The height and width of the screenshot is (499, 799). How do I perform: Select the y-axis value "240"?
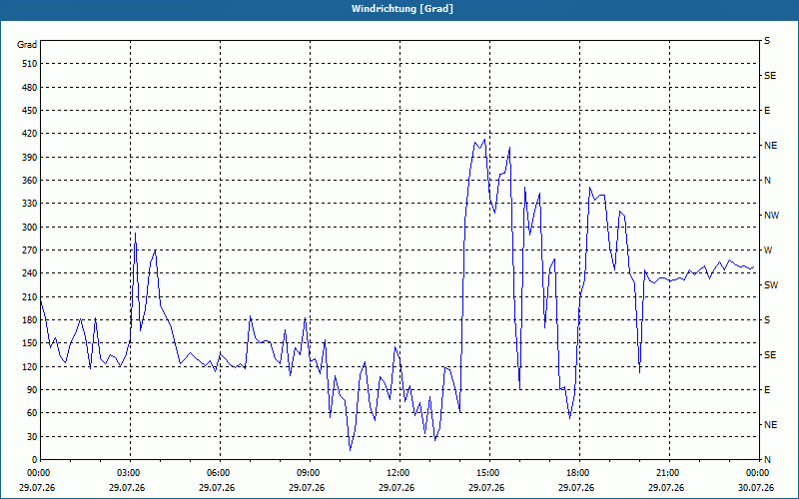coord(30,273)
